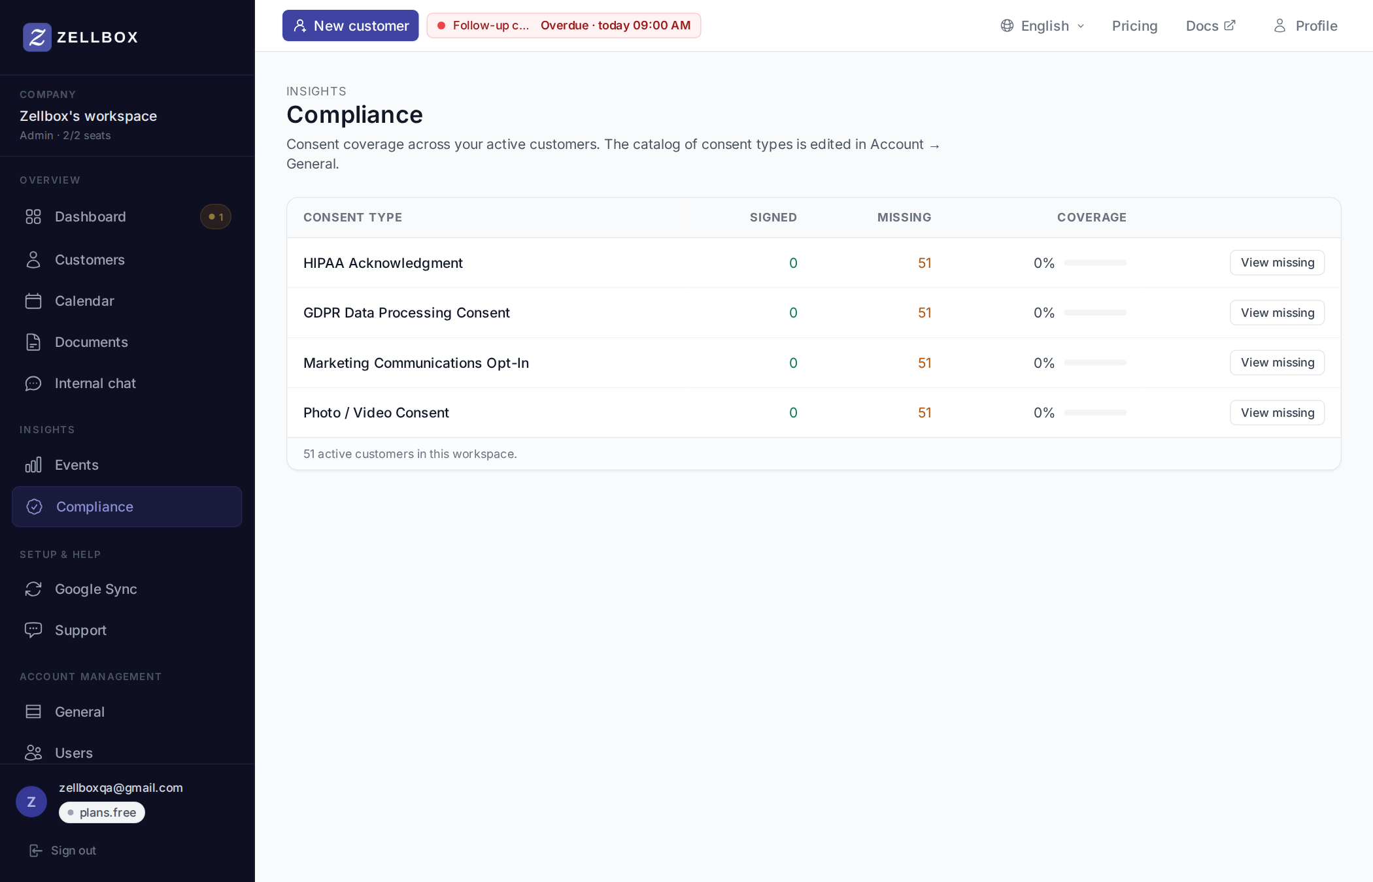Click the 51 active customers footer text
This screenshot has width=1373, height=882.
(x=410, y=454)
